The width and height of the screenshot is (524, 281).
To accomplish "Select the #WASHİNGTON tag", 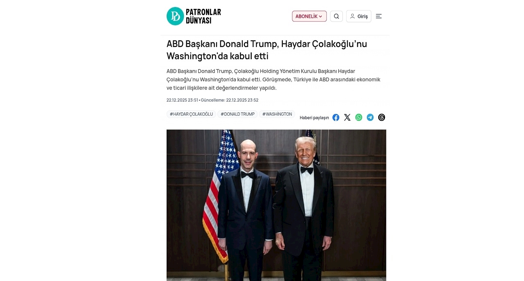I will (x=277, y=114).
